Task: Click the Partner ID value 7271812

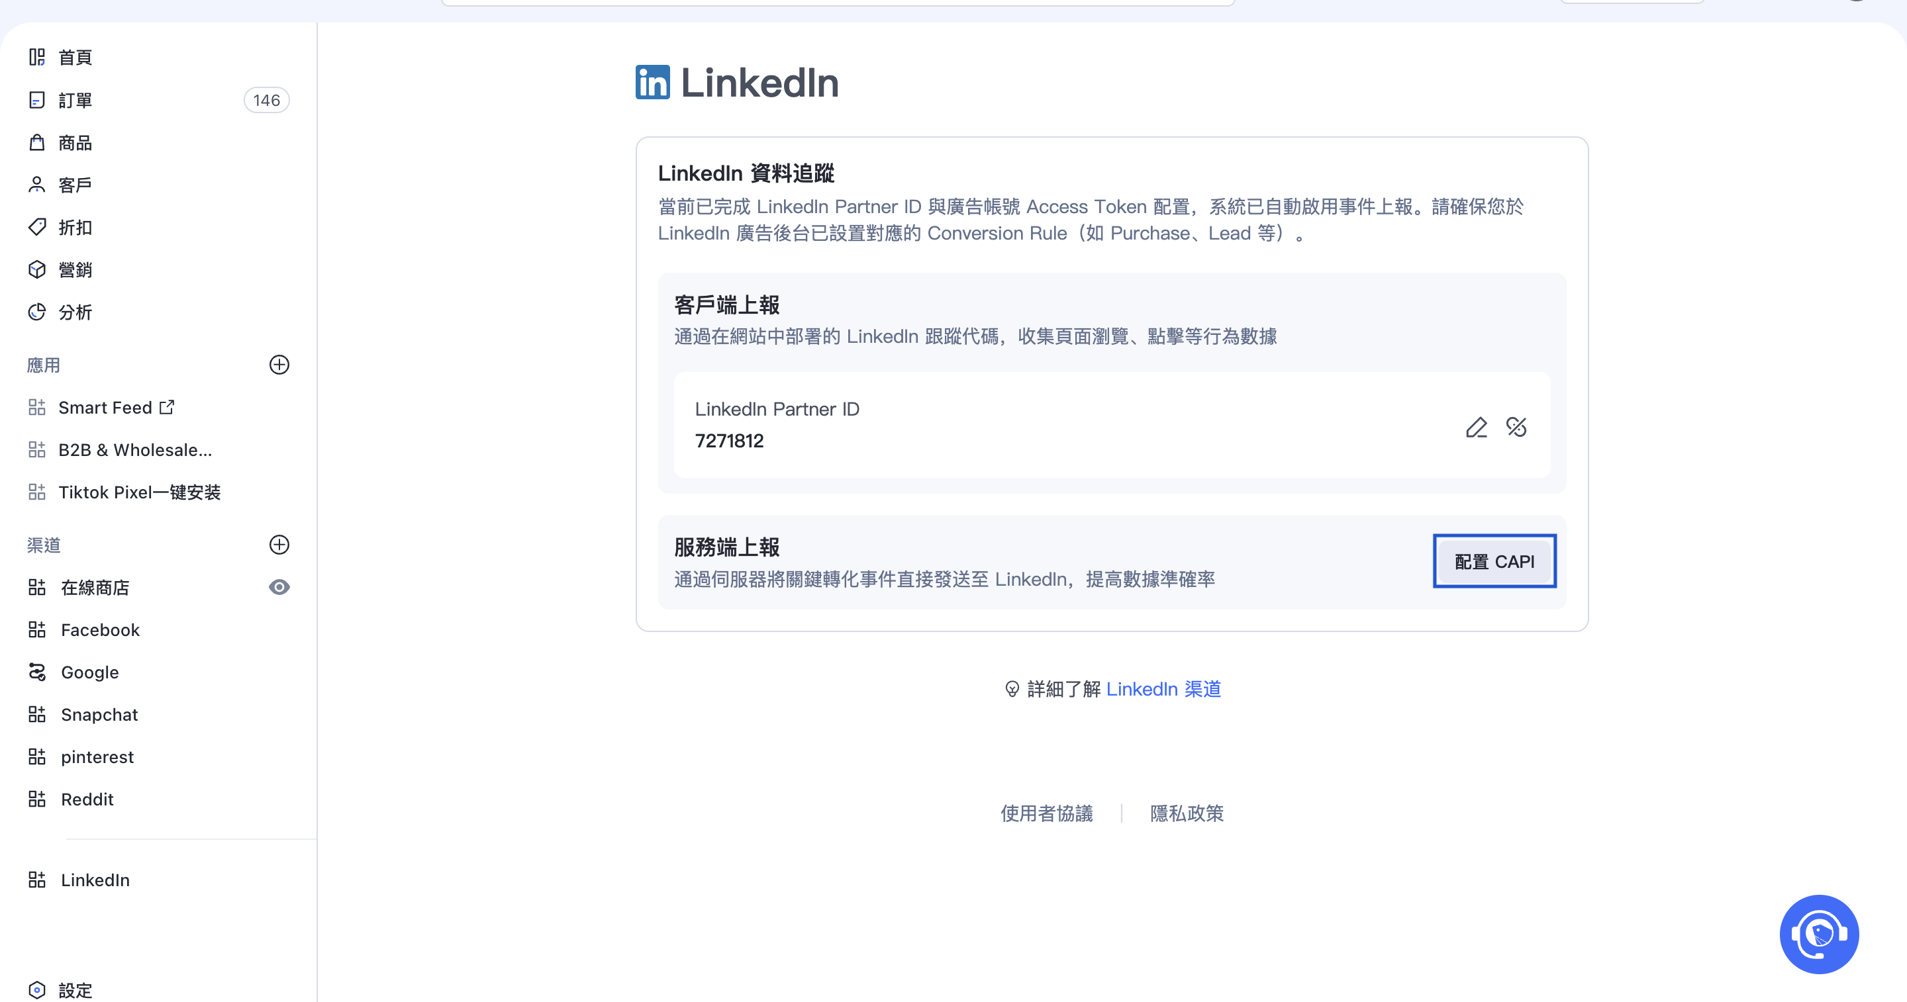Action: tap(729, 441)
